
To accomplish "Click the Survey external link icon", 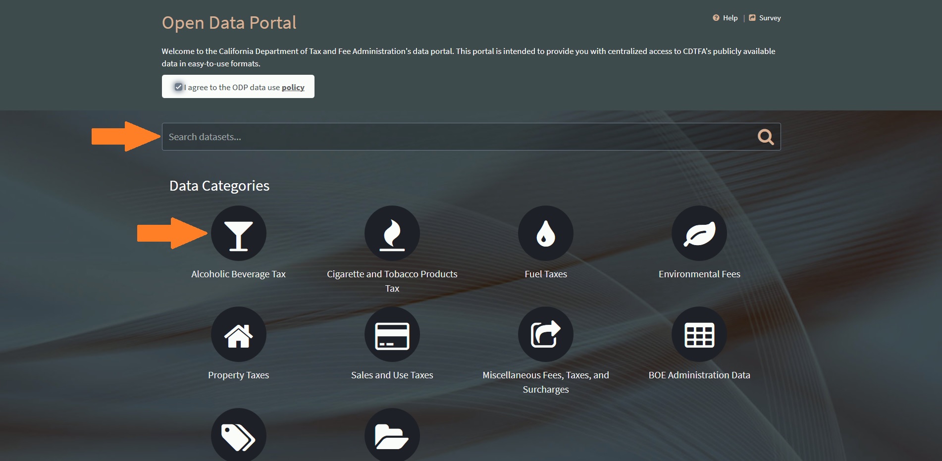I will pos(752,18).
